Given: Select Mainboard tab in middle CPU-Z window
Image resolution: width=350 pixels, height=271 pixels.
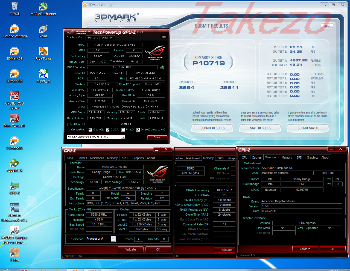Looking at the screenshot, I should [193, 158].
